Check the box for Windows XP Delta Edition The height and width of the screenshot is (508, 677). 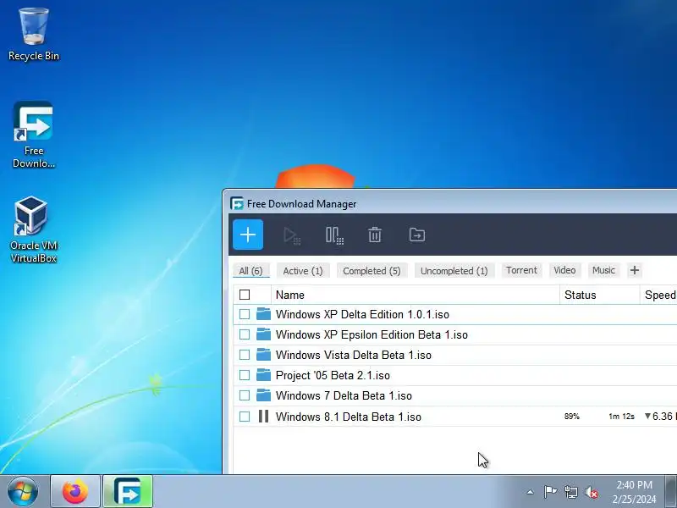point(245,314)
